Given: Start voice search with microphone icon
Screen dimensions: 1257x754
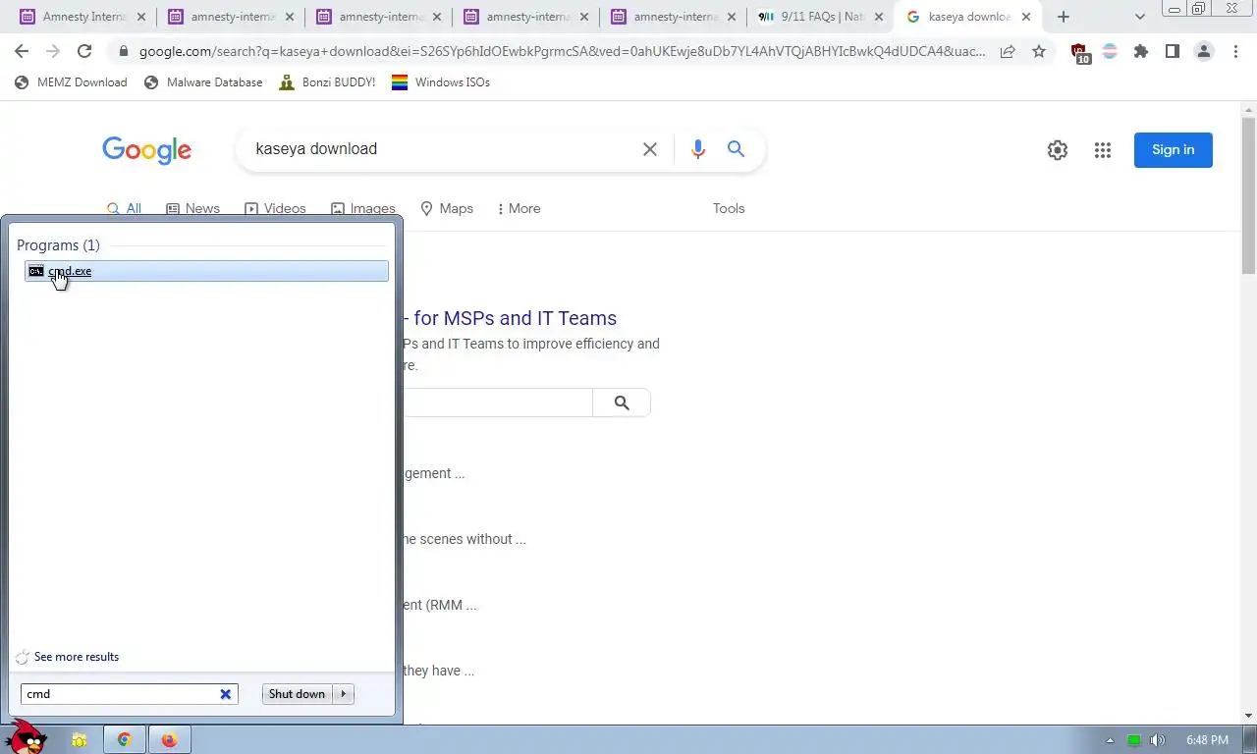Looking at the screenshot, I should click(x=697, y=149).
